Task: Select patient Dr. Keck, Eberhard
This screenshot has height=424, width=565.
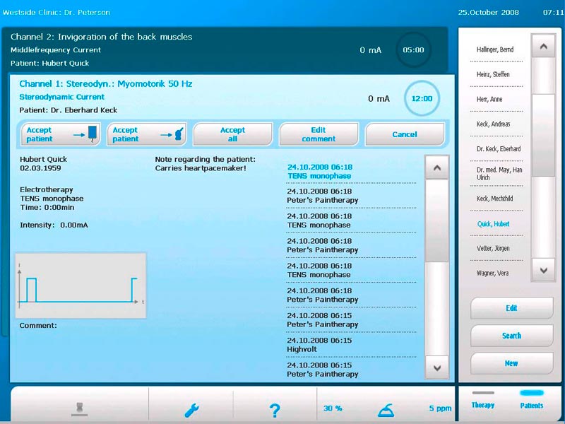Action: click(x=496, y=148)
